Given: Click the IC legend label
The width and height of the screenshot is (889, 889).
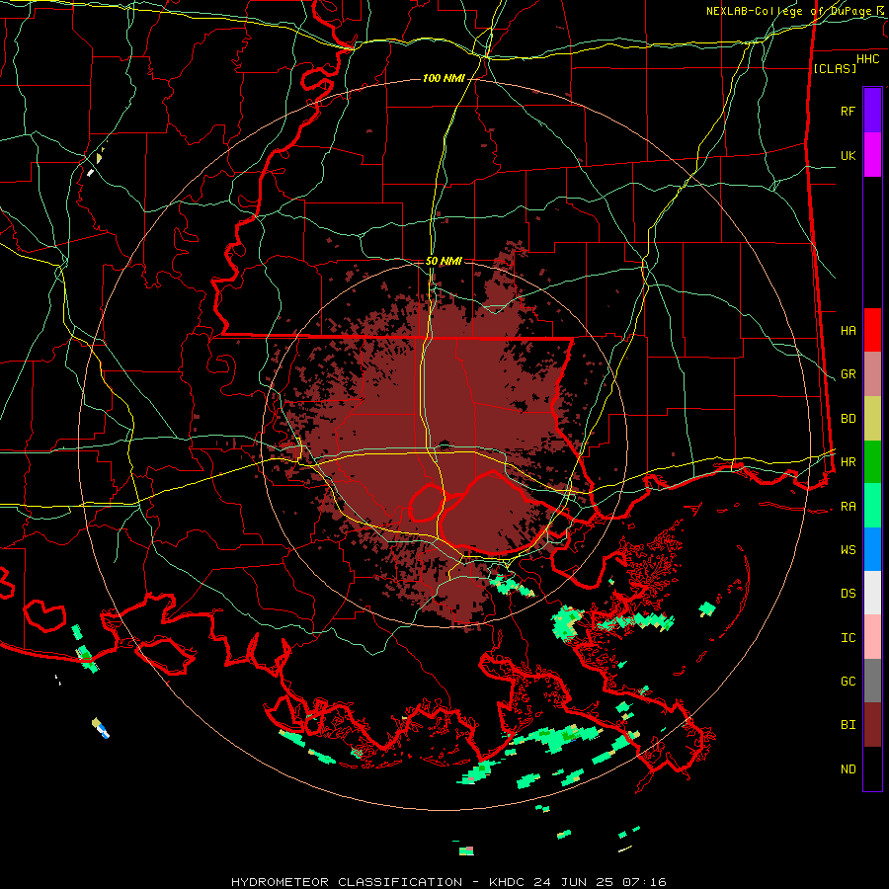Looking at the screenshot, I should (x=848, y=638).
